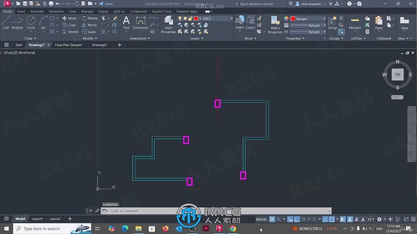Click red color swatch in Properties
Image resolution: width=417 pixels, height=234 pixels.
click(x=293, y=19)
